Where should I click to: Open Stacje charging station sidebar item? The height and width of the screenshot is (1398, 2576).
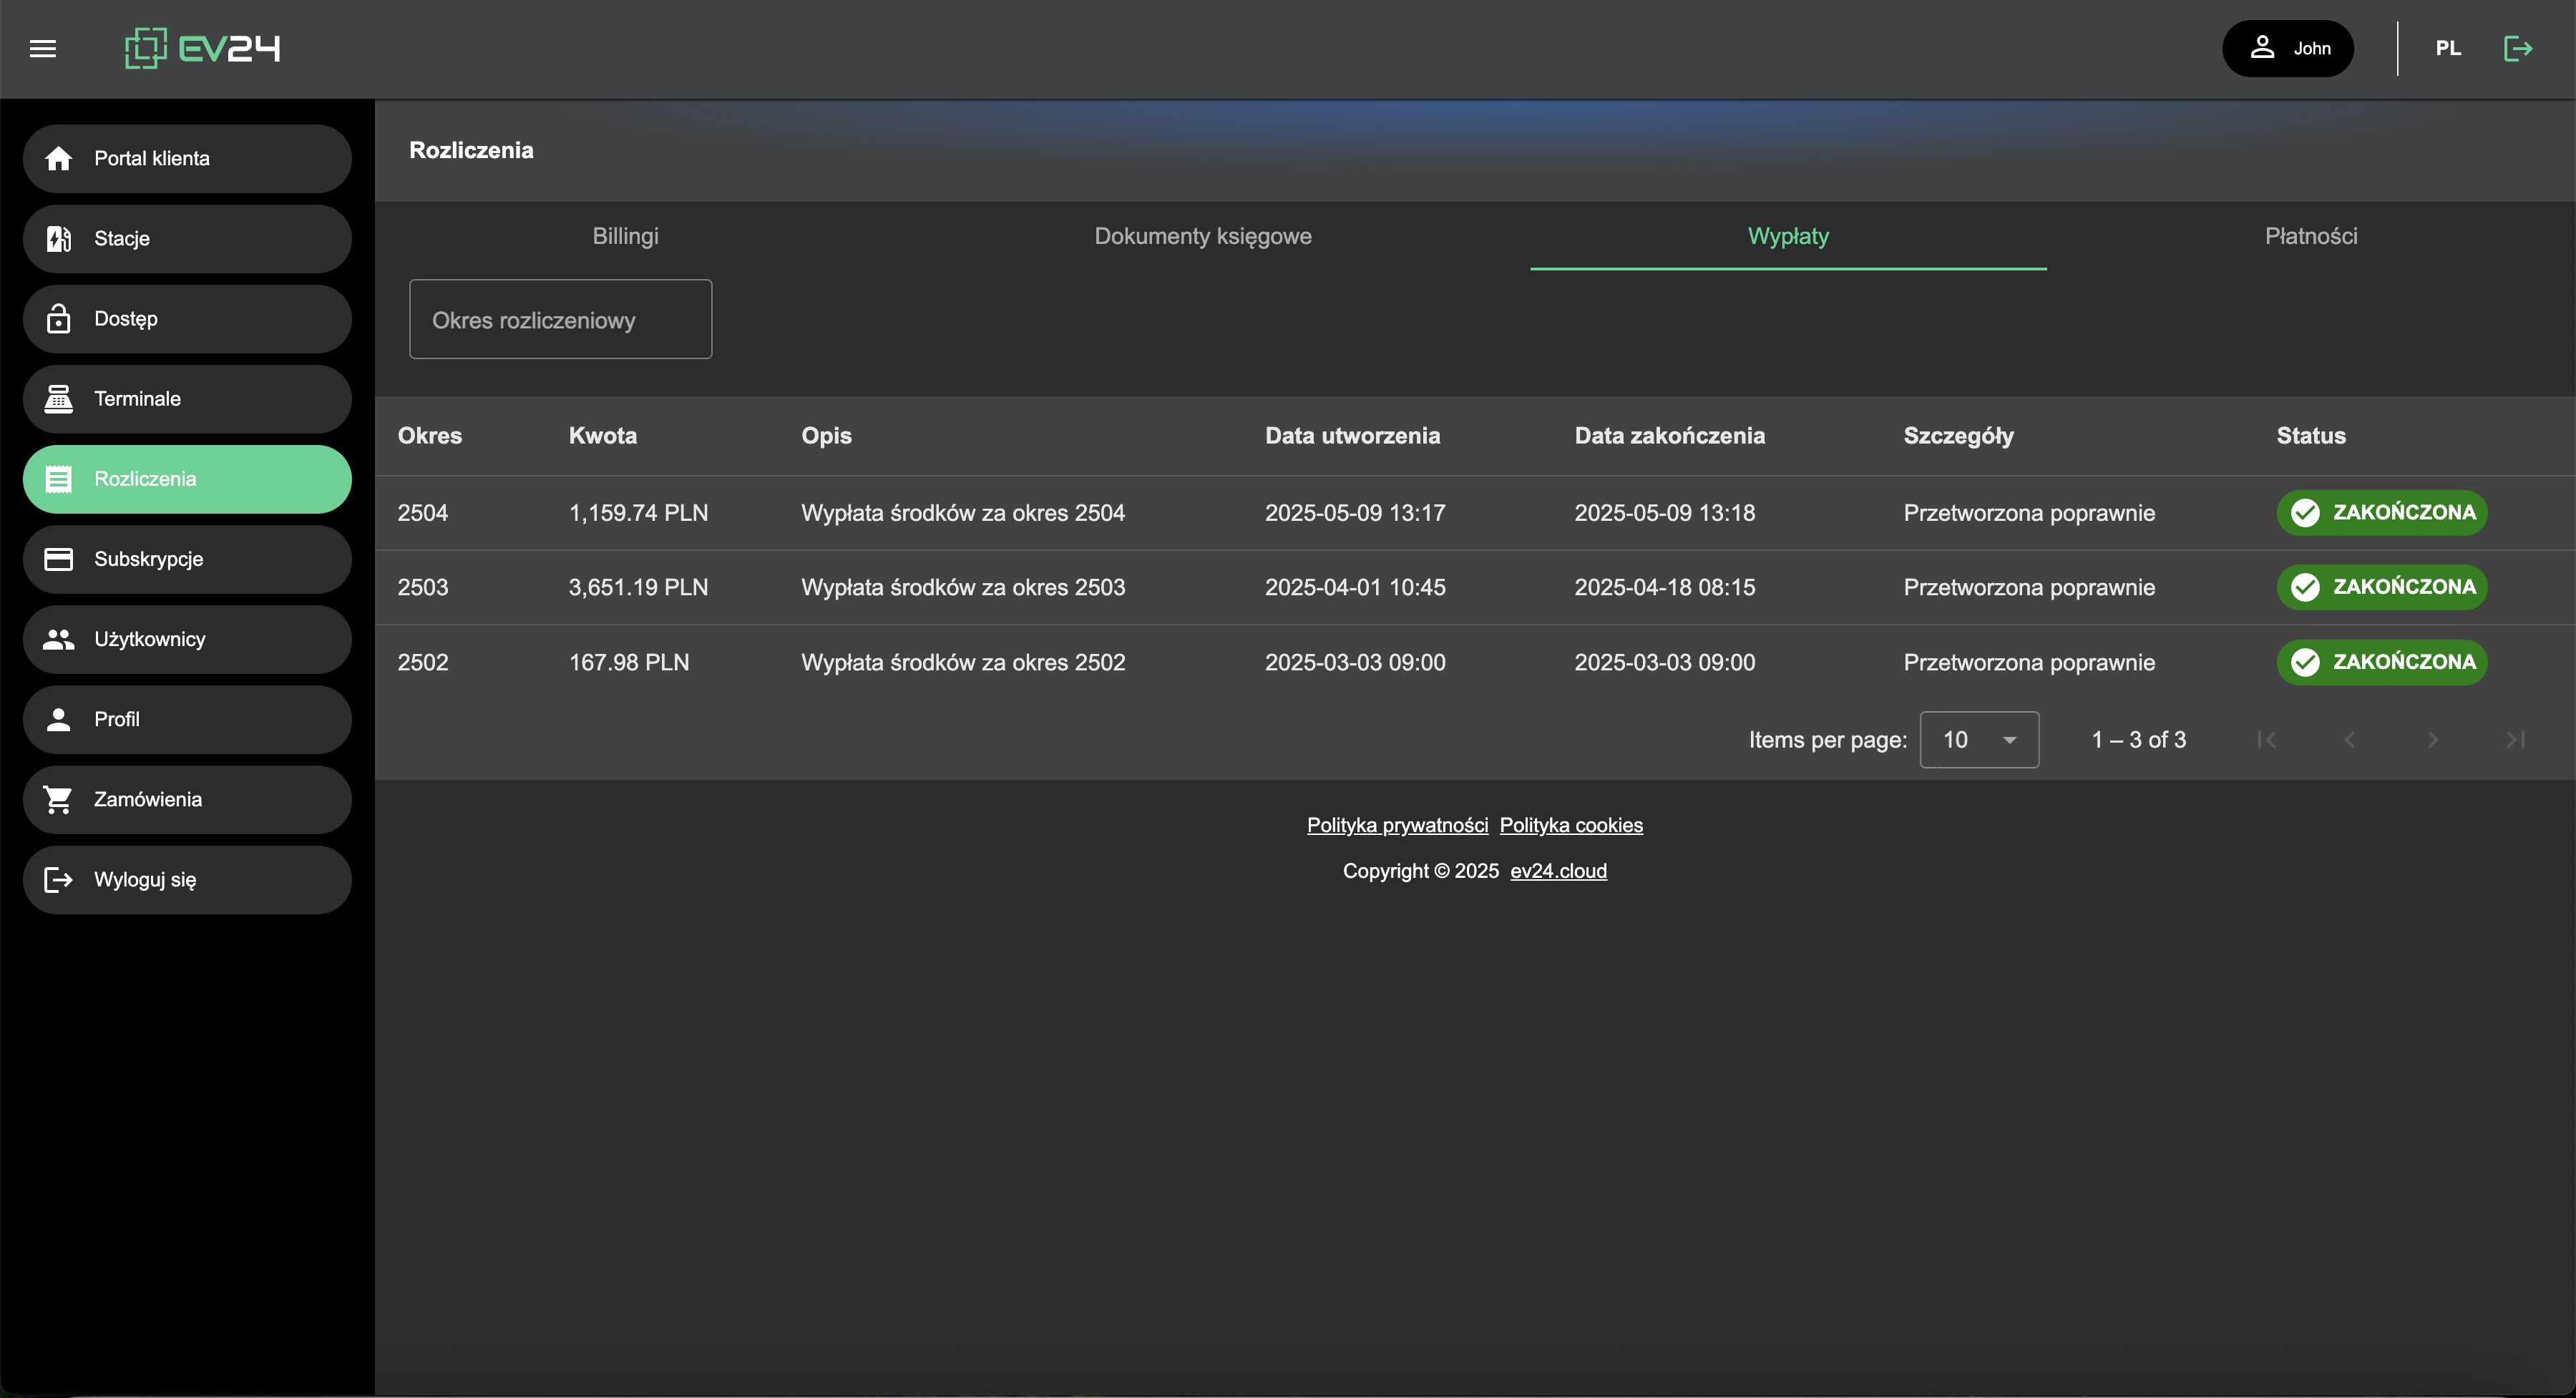(x=187, y=239)
